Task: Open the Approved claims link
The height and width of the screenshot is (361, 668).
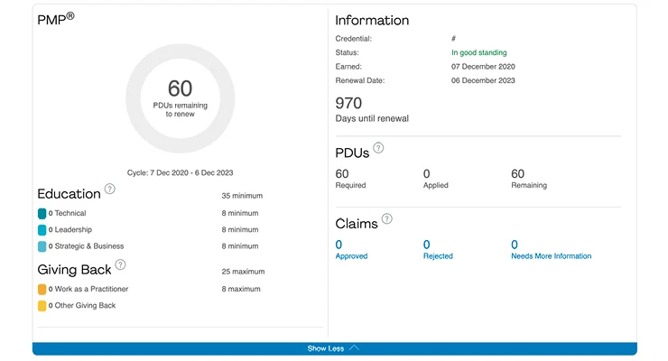Action: [351, 255]
